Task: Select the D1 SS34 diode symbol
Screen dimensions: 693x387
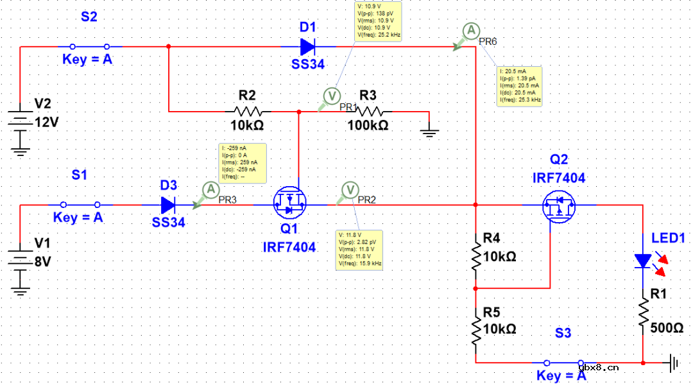Action: coord(308,47)
